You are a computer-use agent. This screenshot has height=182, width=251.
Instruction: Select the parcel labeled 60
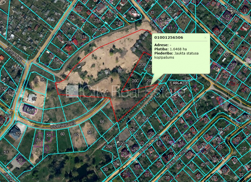[62, 134]
